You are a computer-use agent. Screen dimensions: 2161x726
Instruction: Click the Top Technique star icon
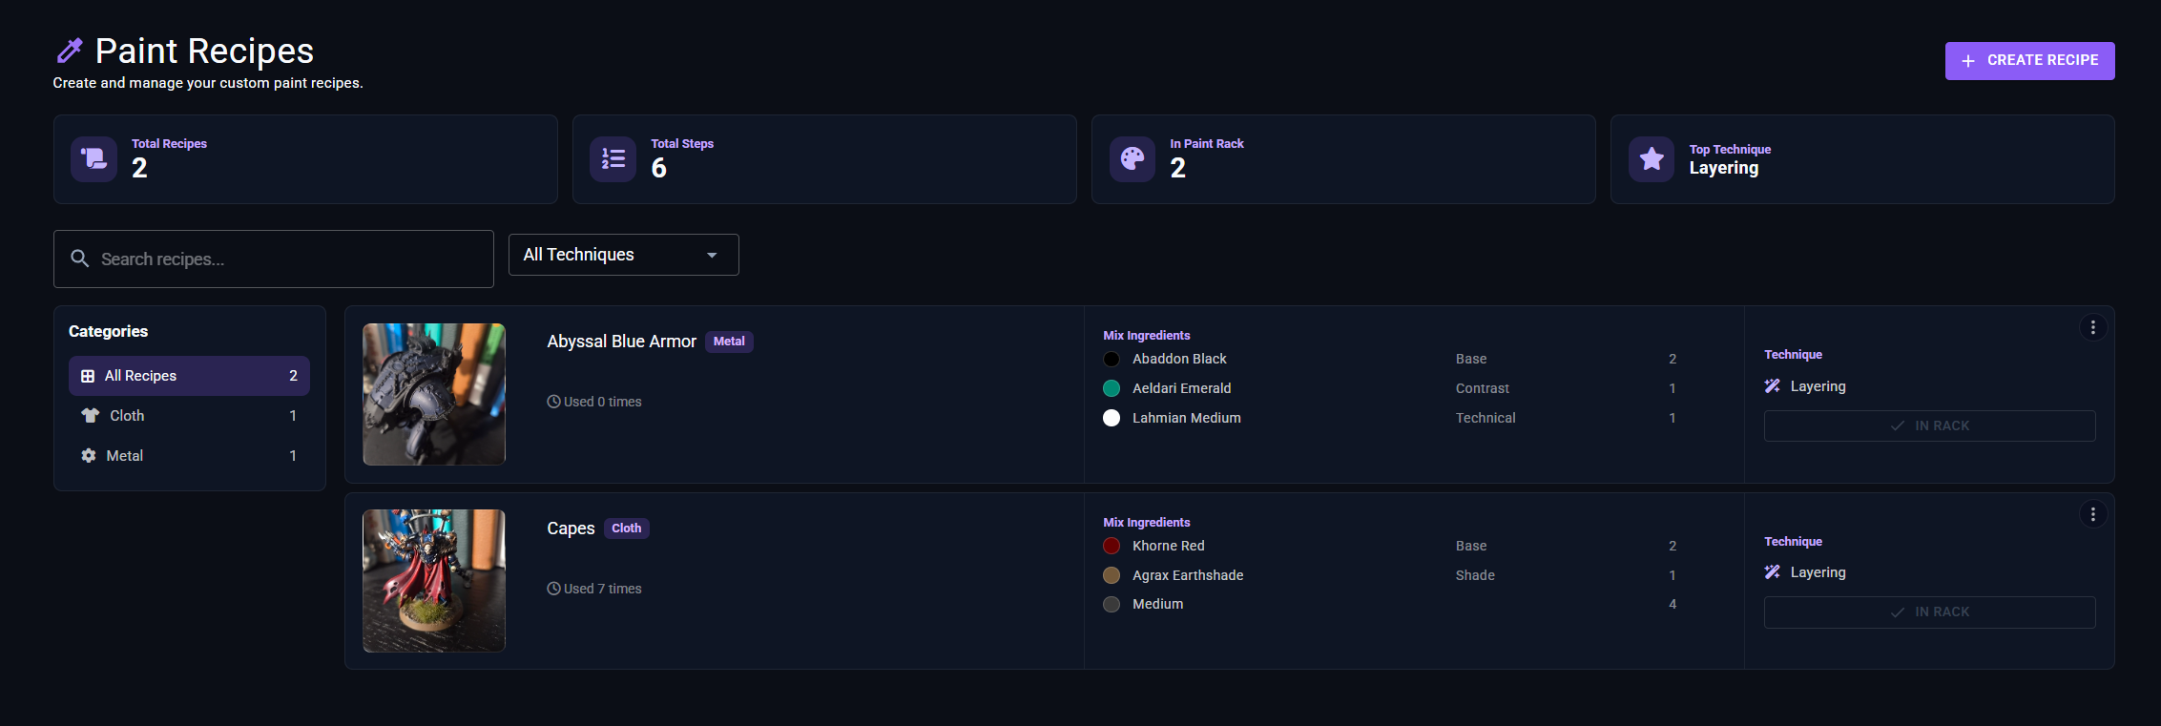1652,159
